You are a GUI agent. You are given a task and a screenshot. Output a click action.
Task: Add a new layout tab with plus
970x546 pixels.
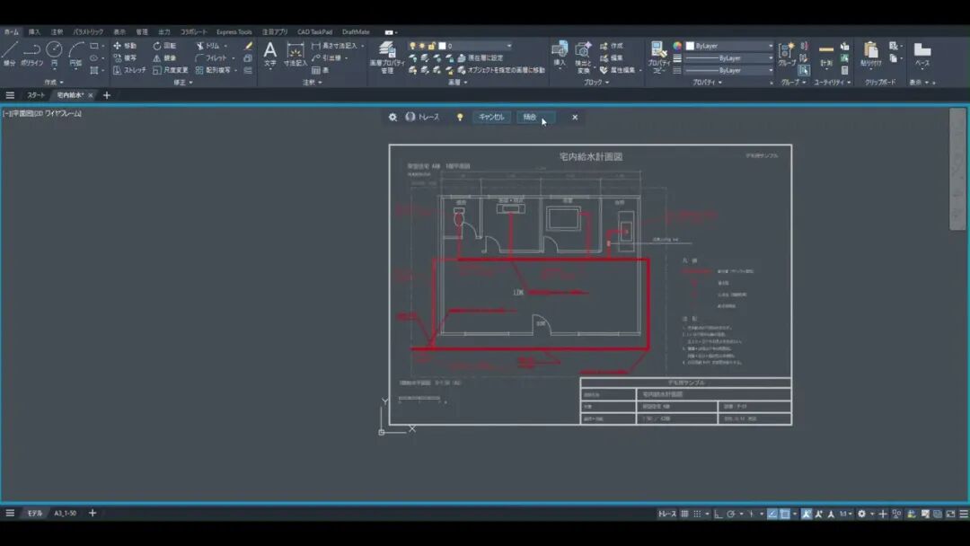(93, 514)
